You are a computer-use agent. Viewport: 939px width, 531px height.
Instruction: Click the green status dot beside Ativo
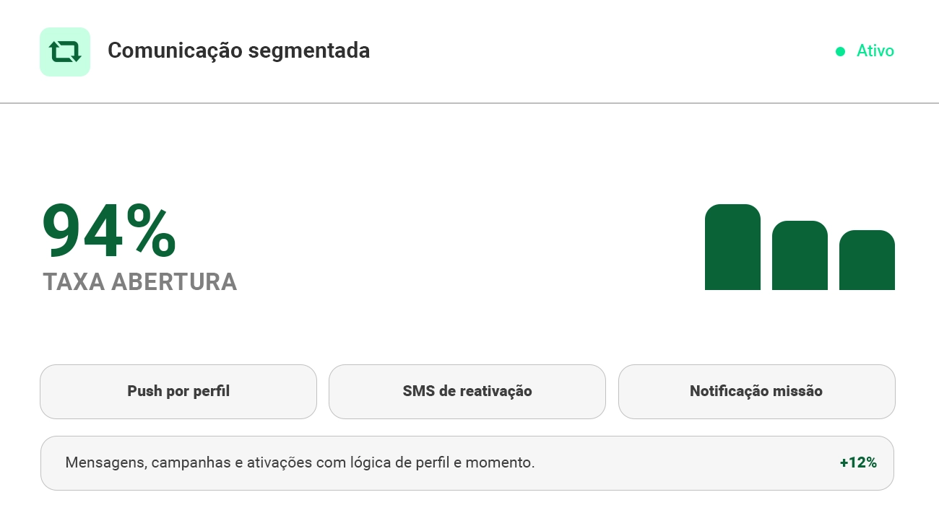(840, 51)
